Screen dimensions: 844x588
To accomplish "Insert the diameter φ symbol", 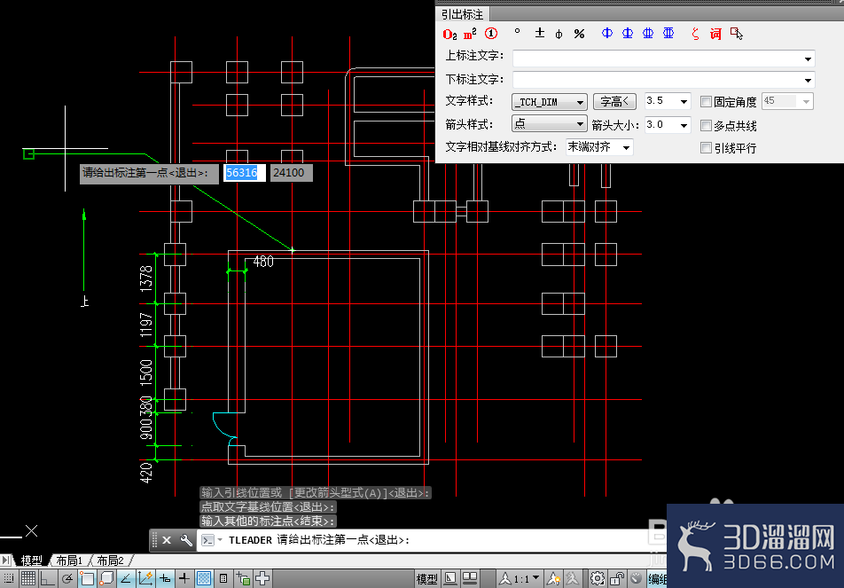I will [559, 34].
